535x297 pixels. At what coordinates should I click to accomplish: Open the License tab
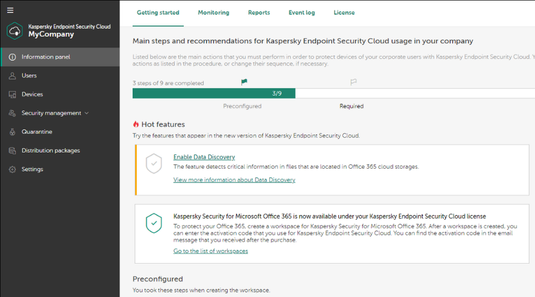[344, 12]
